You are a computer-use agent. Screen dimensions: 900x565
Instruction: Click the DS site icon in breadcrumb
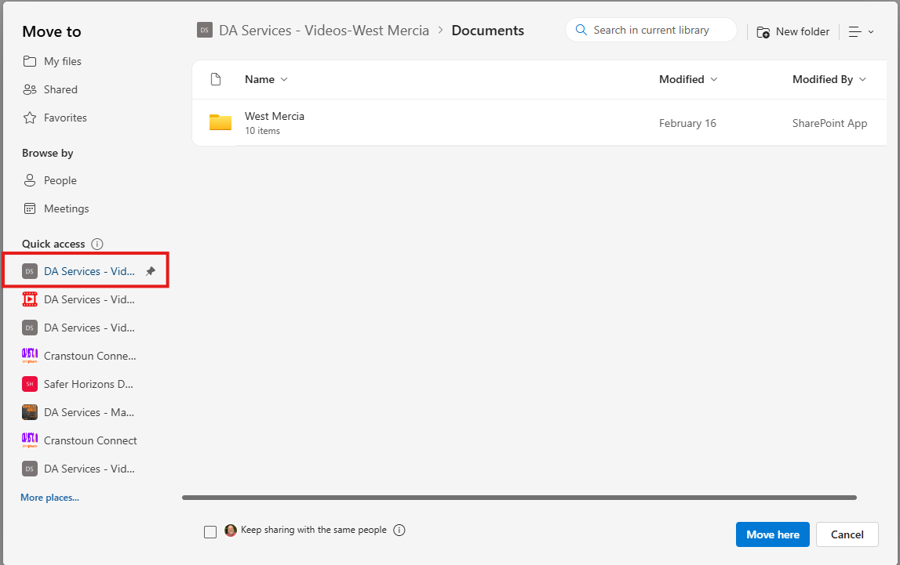click(204, 31)
